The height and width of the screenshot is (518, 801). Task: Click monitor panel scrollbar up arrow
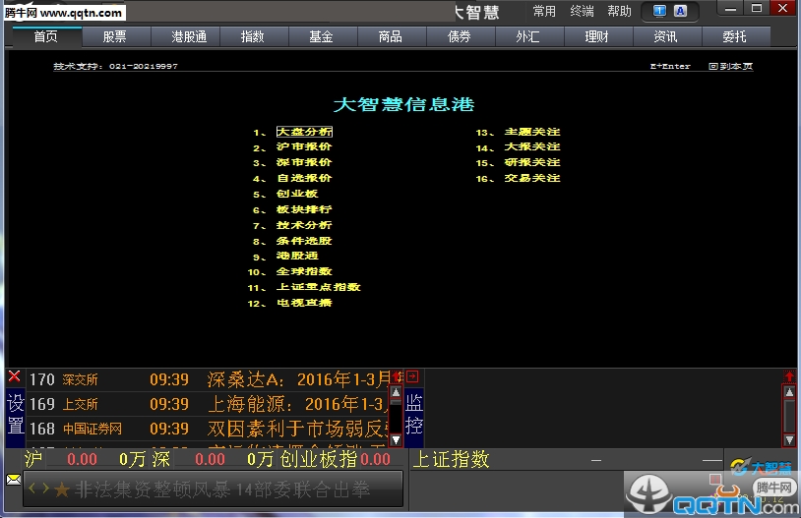click(x=789, y=392)
